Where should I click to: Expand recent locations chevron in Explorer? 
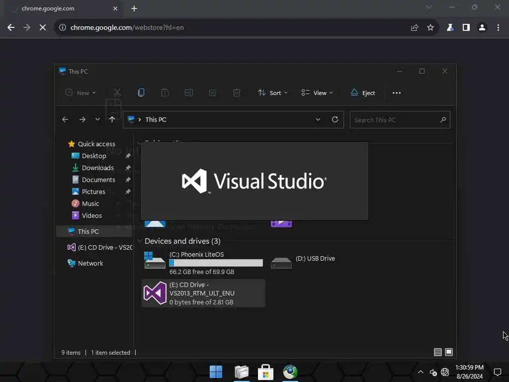pos(97,119)
